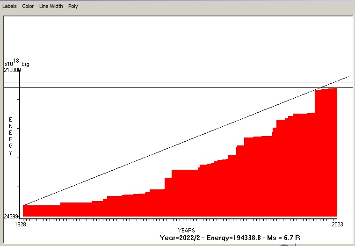Select the 210000 maximum energy axis value
The width and height of the screenshot is (355, 246).
pyautogui.click(x=13, y=70)
